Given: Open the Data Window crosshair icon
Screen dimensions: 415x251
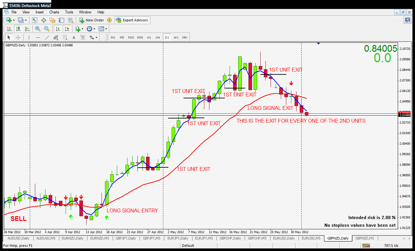Looking at the screenshot, I should tap(44, 20).
